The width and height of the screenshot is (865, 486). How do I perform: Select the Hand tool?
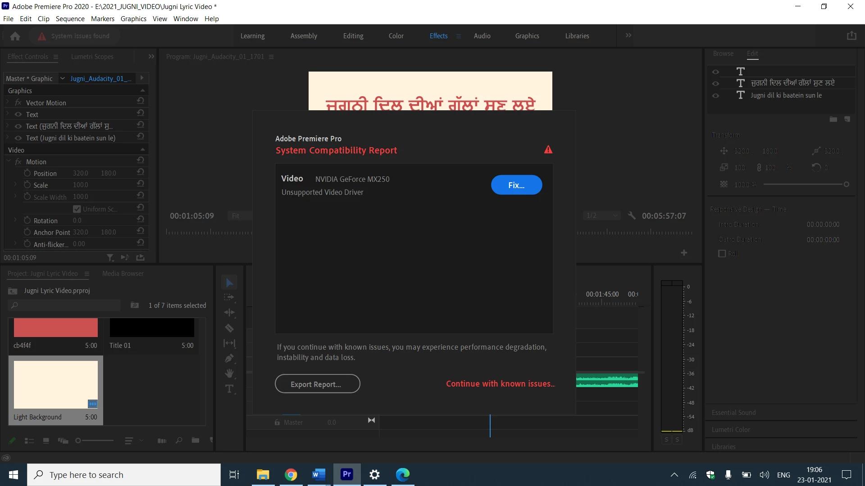click(x=229, y=373)
